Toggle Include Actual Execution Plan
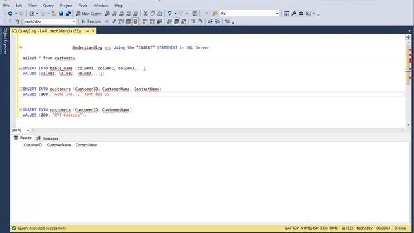Screen dimensions: 414x233 tap(145, 21)
